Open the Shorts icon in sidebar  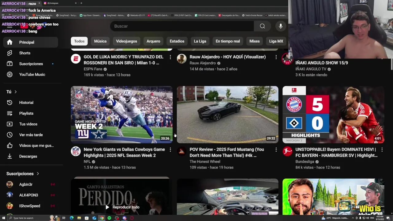click(10, 53)
